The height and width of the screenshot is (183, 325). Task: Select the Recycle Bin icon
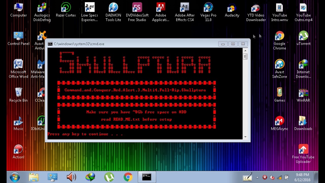click(x=18, y=95)
